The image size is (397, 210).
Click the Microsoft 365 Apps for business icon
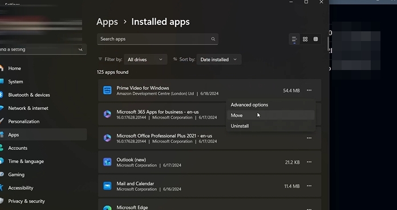(107, 114)
